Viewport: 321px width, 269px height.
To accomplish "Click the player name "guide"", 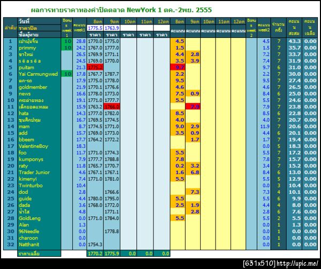I will (25, 199).
